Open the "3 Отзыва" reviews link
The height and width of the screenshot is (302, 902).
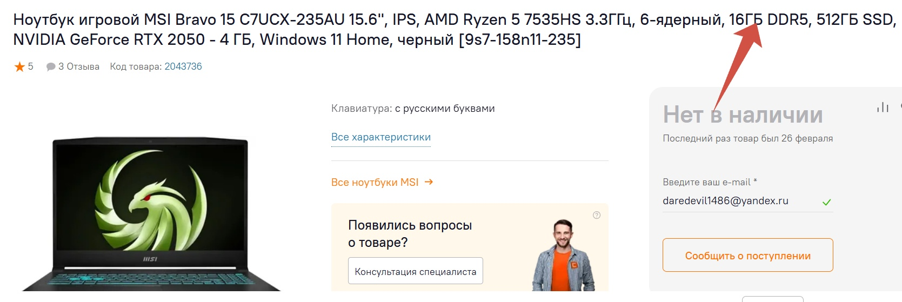(79, 66)
